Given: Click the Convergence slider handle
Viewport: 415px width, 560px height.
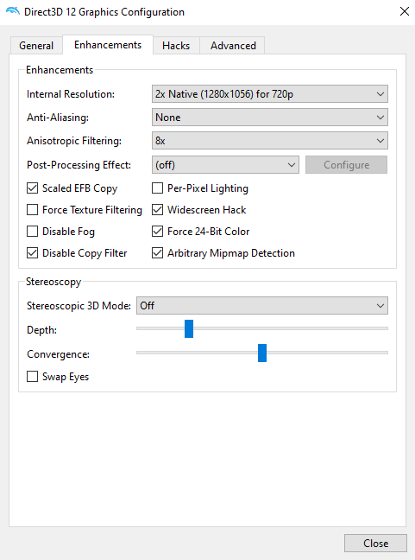Looking at the screenshot, I should (262, 353).
